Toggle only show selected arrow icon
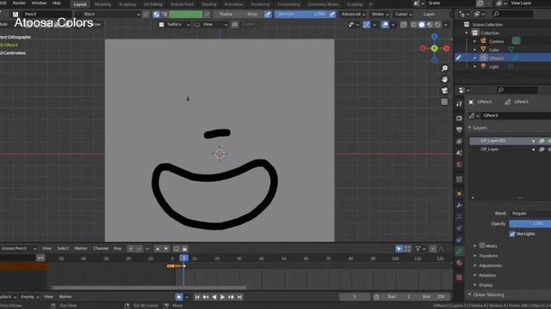This screenshot has width=551, height=309. (x=399, y=249)
